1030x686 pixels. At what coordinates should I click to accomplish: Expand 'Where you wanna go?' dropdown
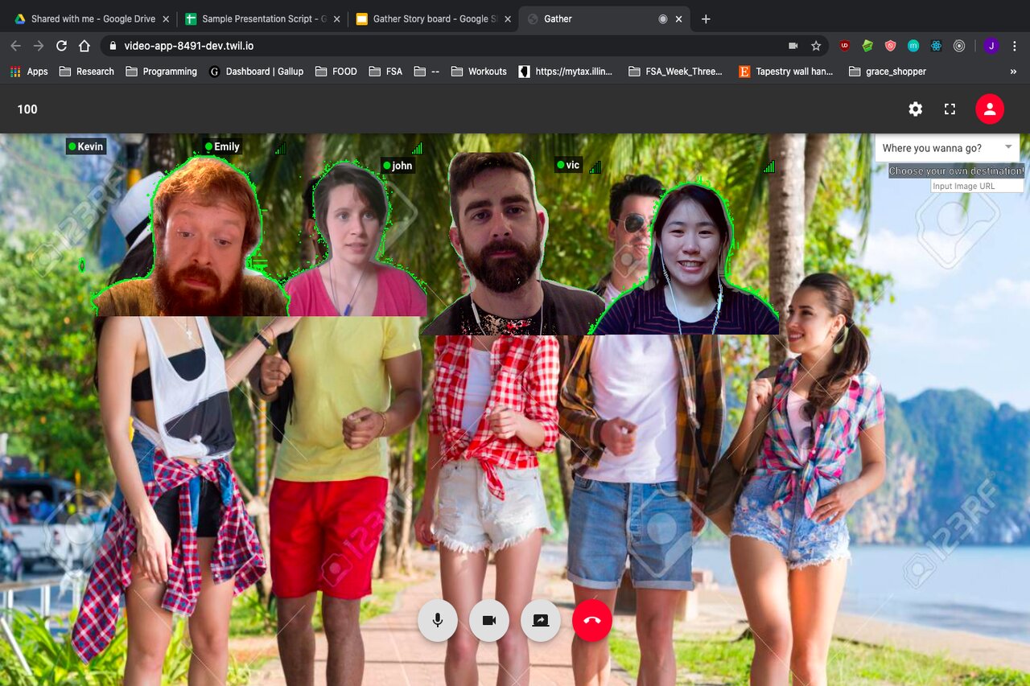(x=947, y=148)
